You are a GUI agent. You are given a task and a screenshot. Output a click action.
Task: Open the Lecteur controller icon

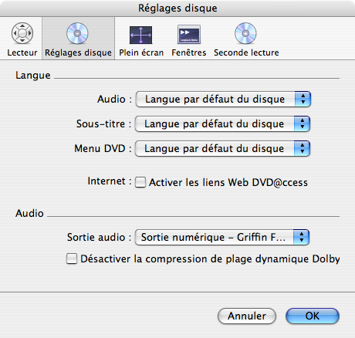tap(22, 33)
